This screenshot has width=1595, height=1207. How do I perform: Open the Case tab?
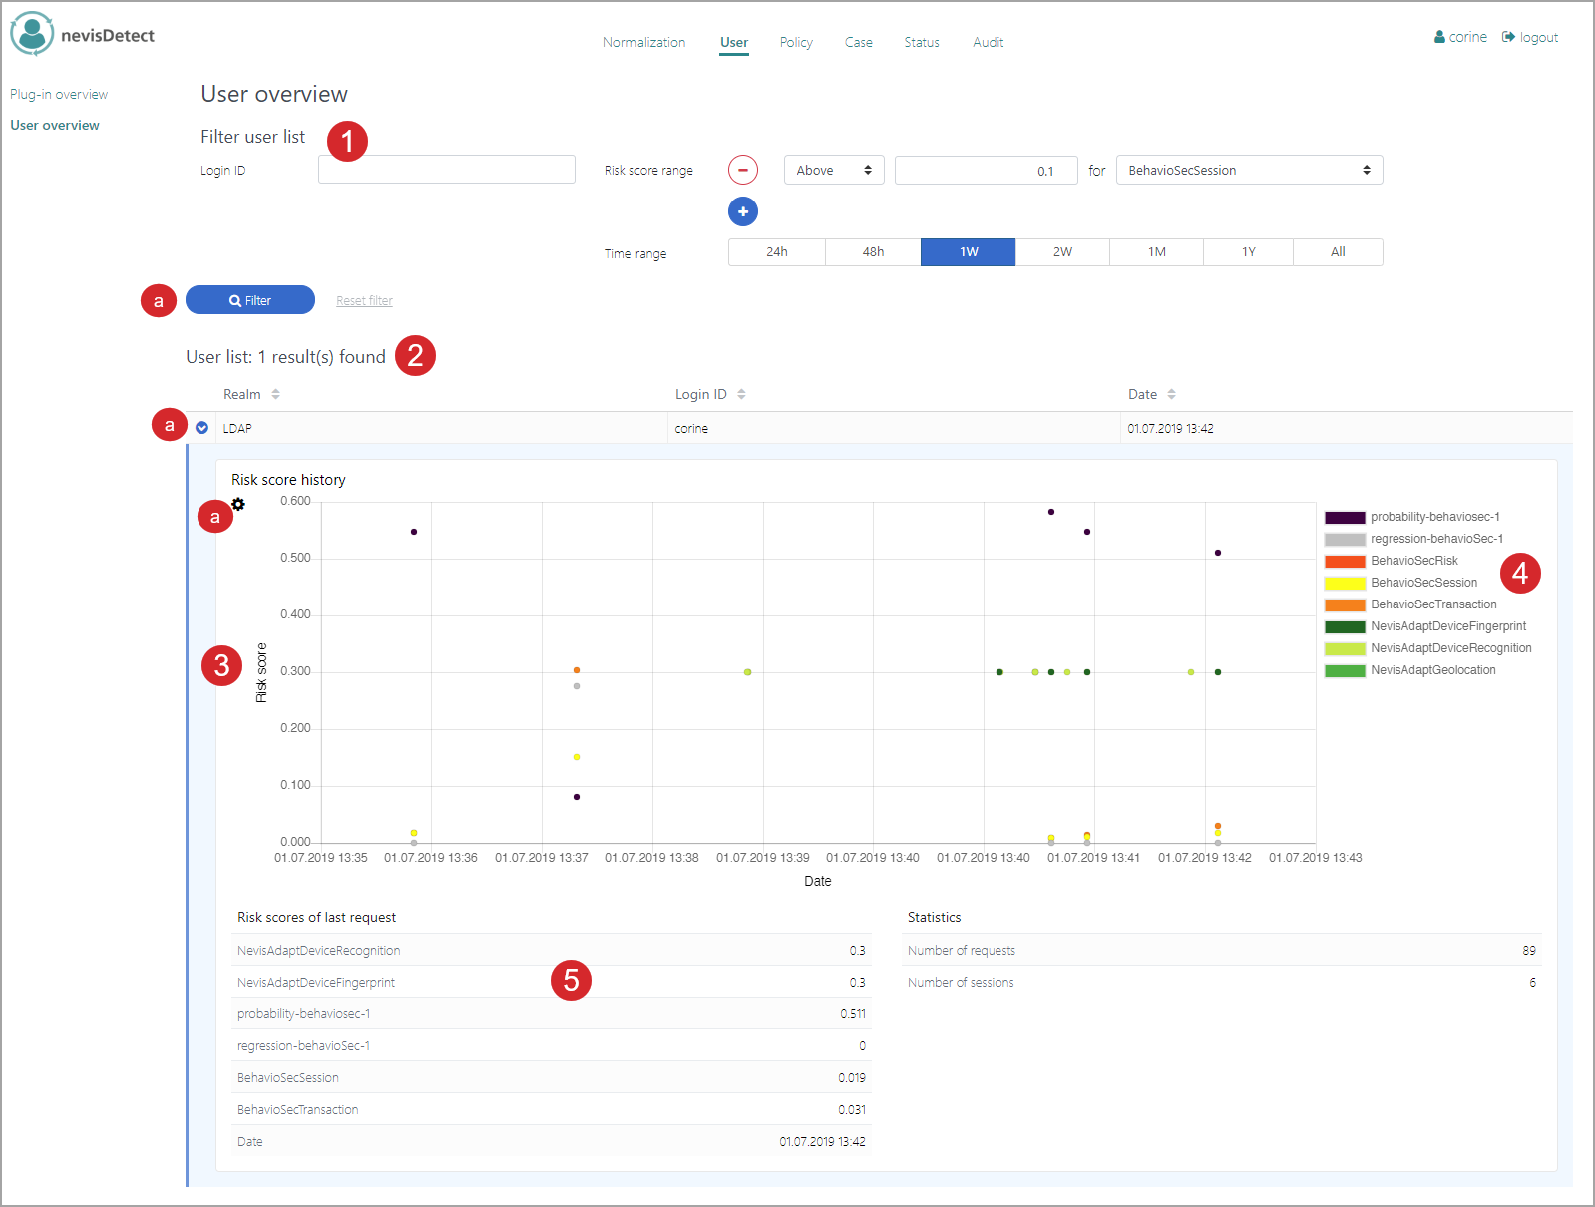[x=859, y=42]
